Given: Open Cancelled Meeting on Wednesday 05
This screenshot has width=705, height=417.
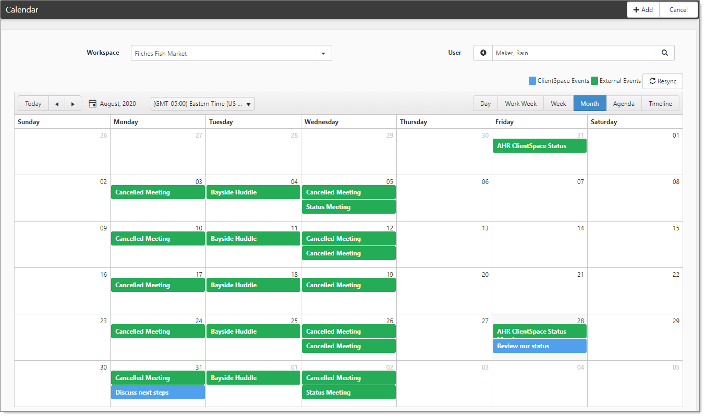Looking at the screenshot, I should [349, 192].
